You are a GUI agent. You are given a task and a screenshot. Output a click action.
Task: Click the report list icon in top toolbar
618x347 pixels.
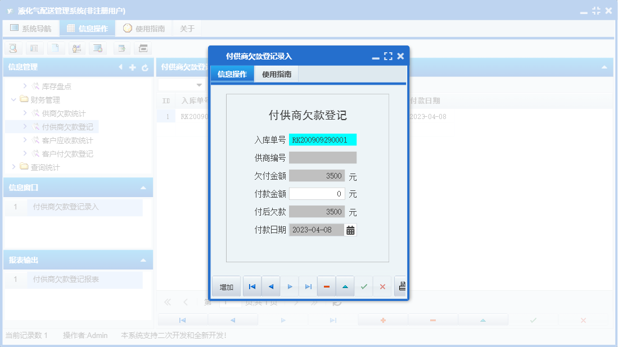pyautogui.click(x=34, y=48)
